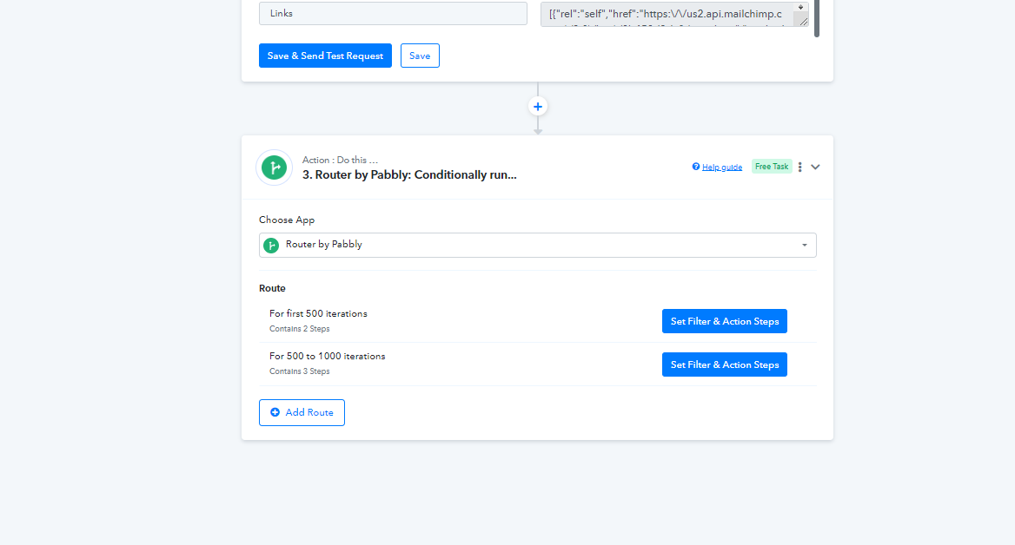The image size is (1015, 545).
Task: Click 'For first 500 iterations' route name
Action: click(x=318, y=313)
